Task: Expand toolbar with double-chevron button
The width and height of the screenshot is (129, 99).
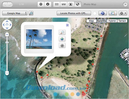Action: pos(125,4)
